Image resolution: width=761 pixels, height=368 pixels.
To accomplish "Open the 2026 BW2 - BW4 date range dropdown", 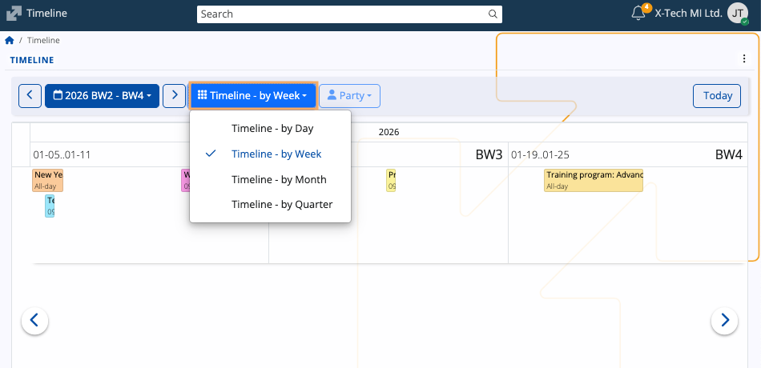I will coord(102,96).
